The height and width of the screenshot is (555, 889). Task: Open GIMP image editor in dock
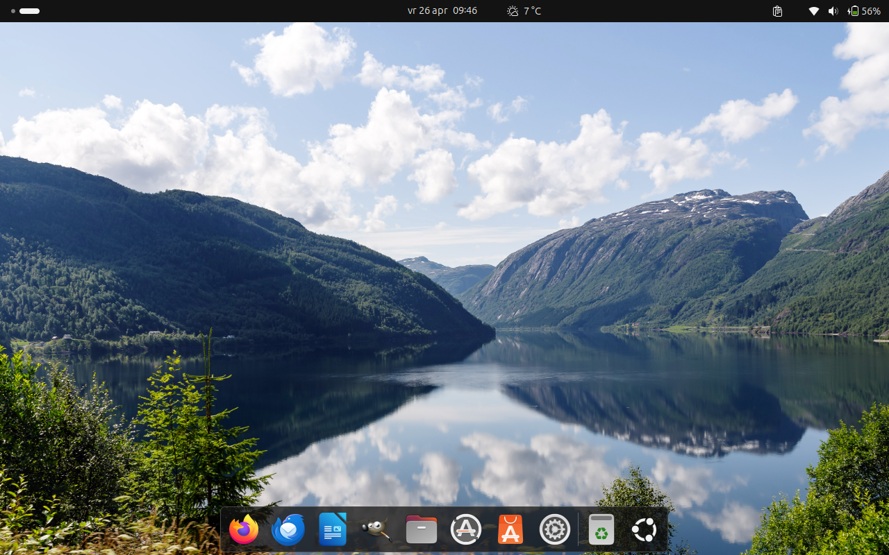click(377, 530)
